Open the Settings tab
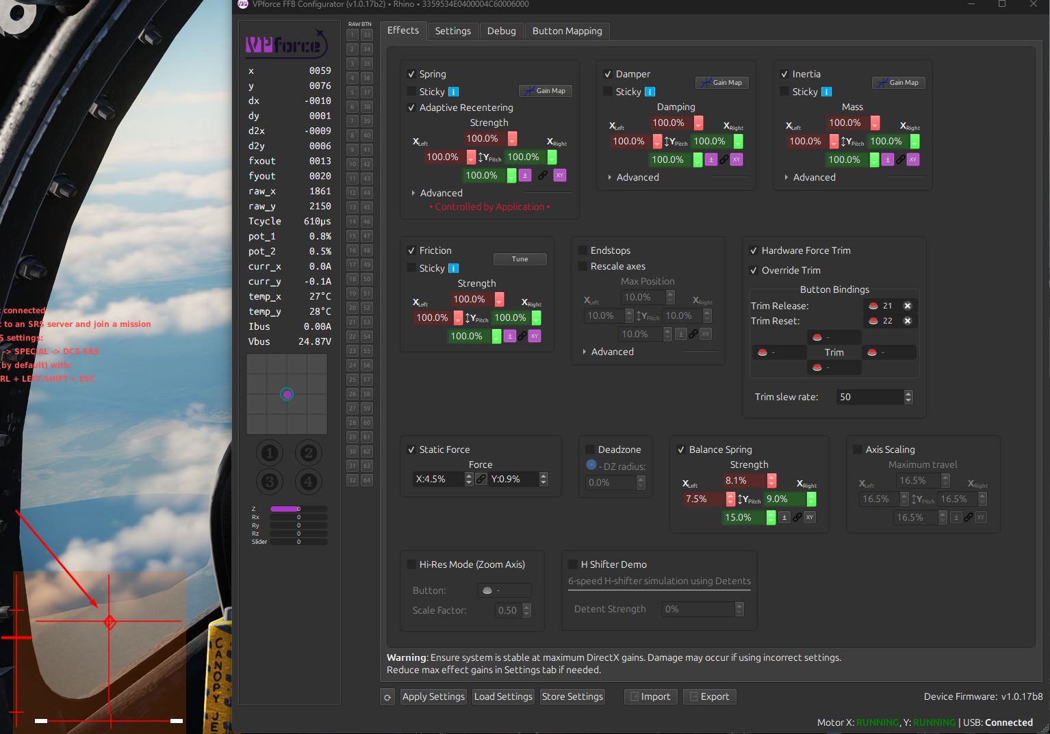1050x734 pixels. 453,31
